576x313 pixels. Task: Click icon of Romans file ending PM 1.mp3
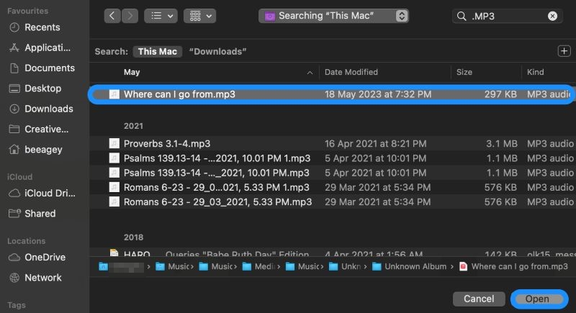[114, 188]
